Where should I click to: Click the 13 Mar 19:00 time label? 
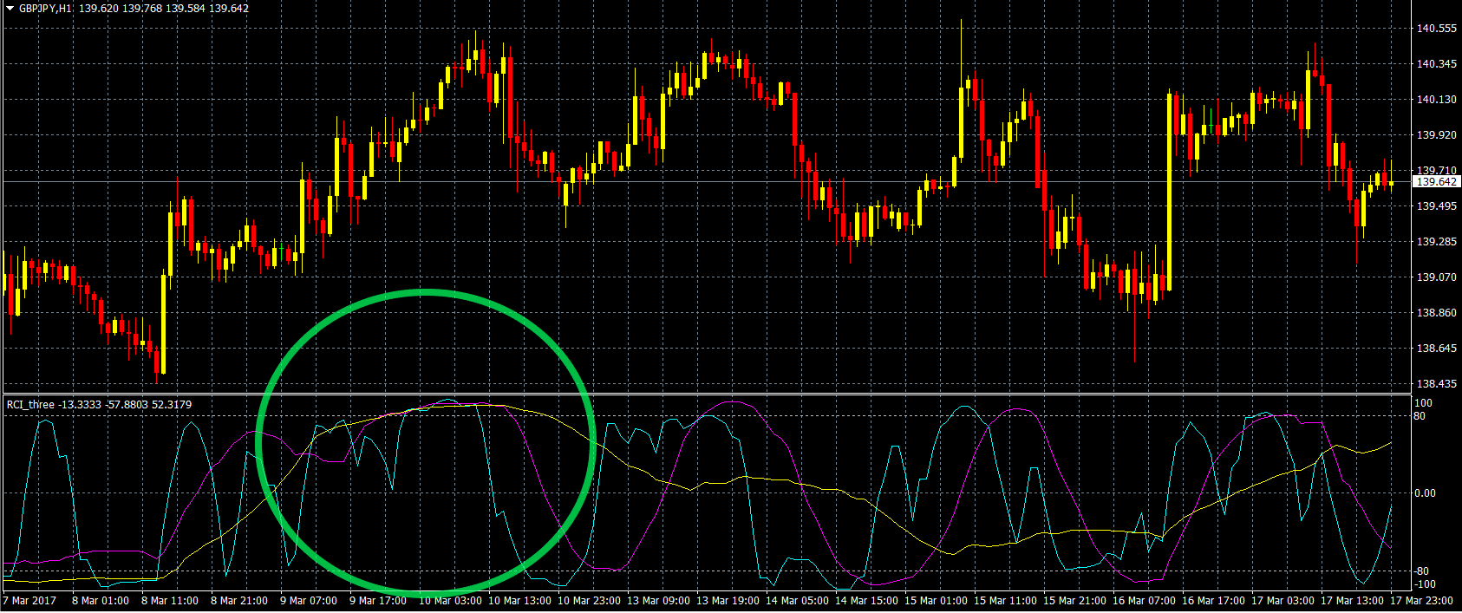(728, 601)
